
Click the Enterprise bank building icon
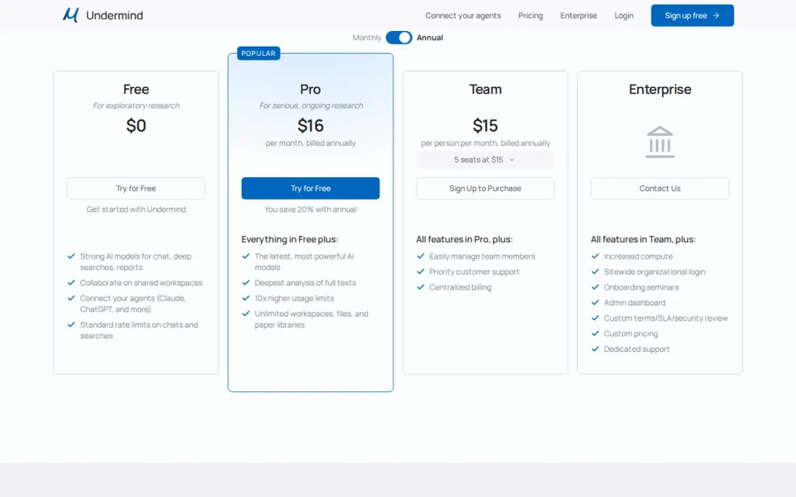tap(659, 142)
